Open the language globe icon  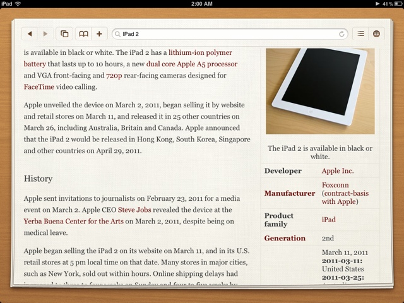[x=376, y=33]
